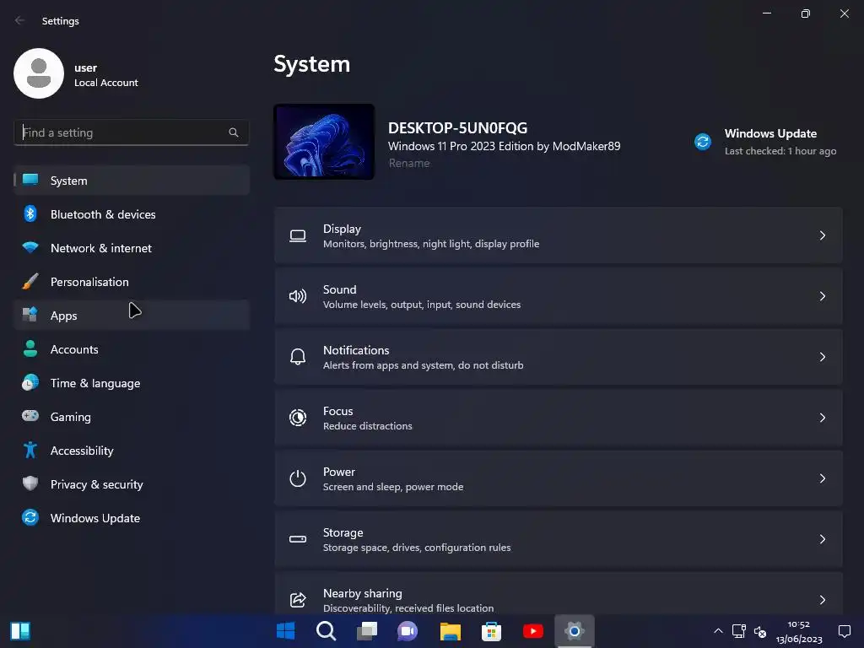Click the desktop wallpaper thumbnail
The width and height of the screenshot is (864, 648).
click(324, 142)
